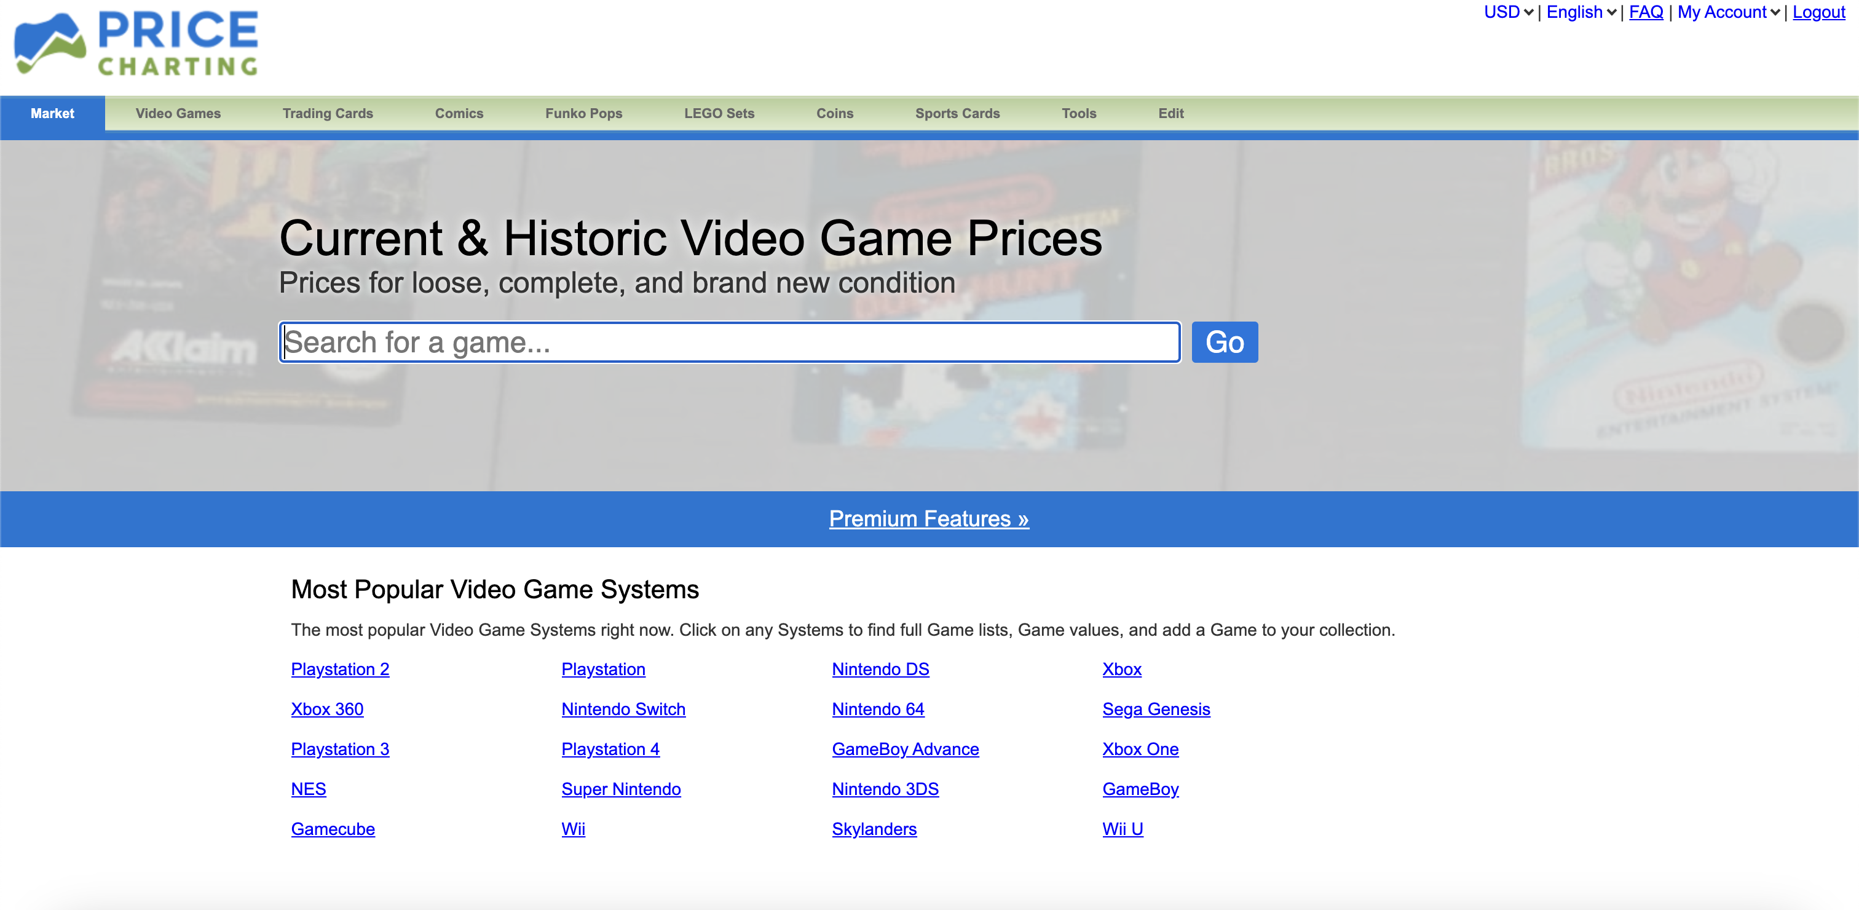The width and height of the screenshot is (1859, 910).
Task: Open the Nintendo Switch link
Action: tap(623, 709)
